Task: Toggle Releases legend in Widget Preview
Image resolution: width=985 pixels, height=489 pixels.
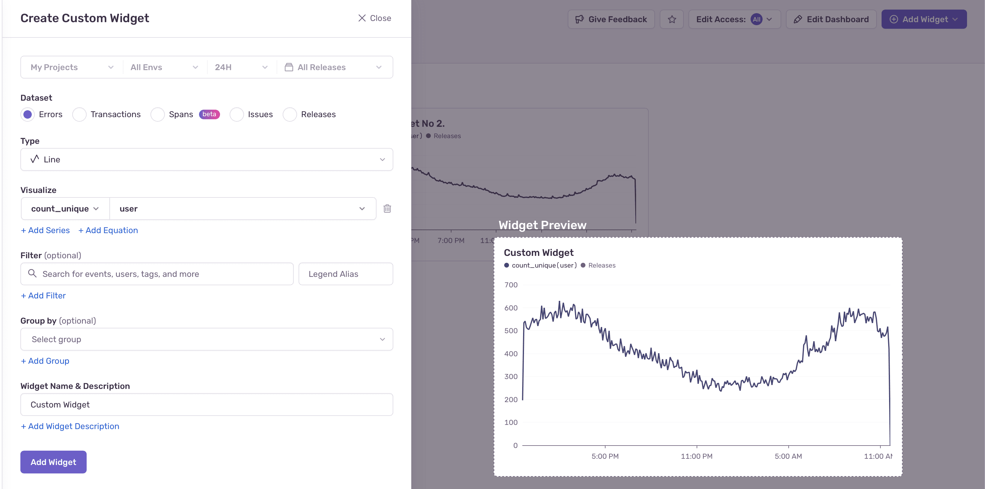Action: 598,265
